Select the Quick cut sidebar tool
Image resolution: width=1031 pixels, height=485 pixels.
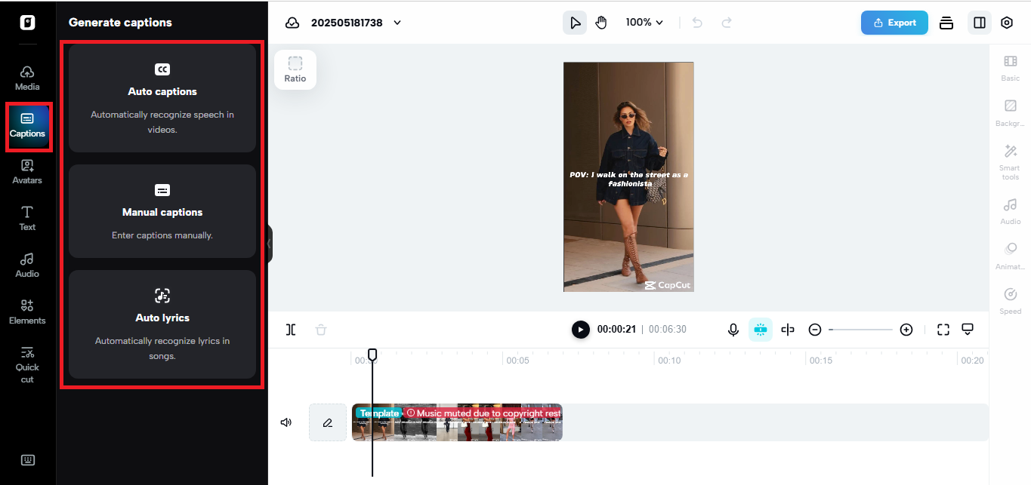click(x=26, y=365)
